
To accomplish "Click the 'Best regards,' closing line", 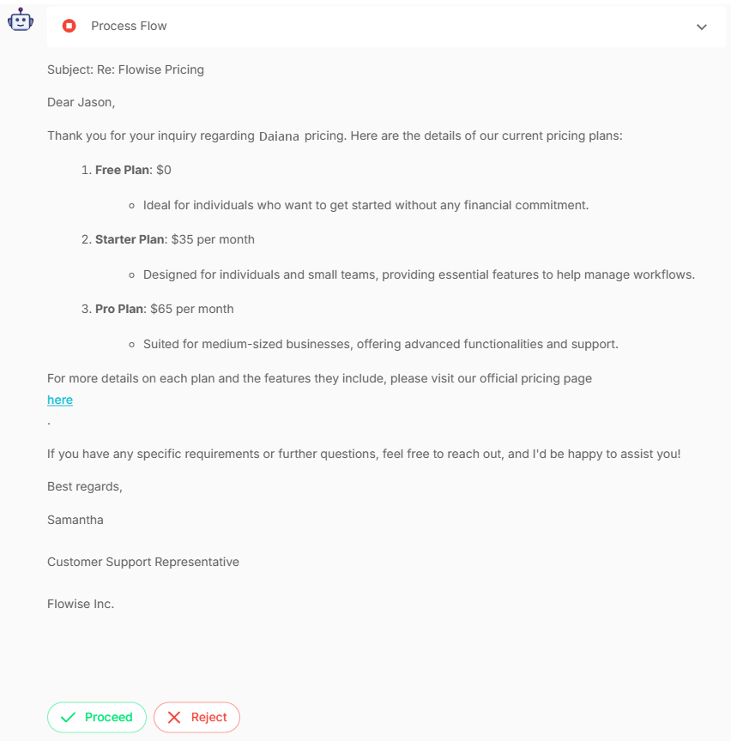I will [85, 486].
